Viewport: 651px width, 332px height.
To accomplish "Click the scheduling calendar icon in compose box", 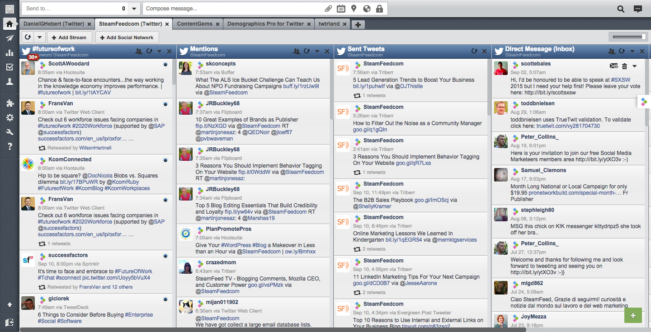I will [x=341, y=9].
